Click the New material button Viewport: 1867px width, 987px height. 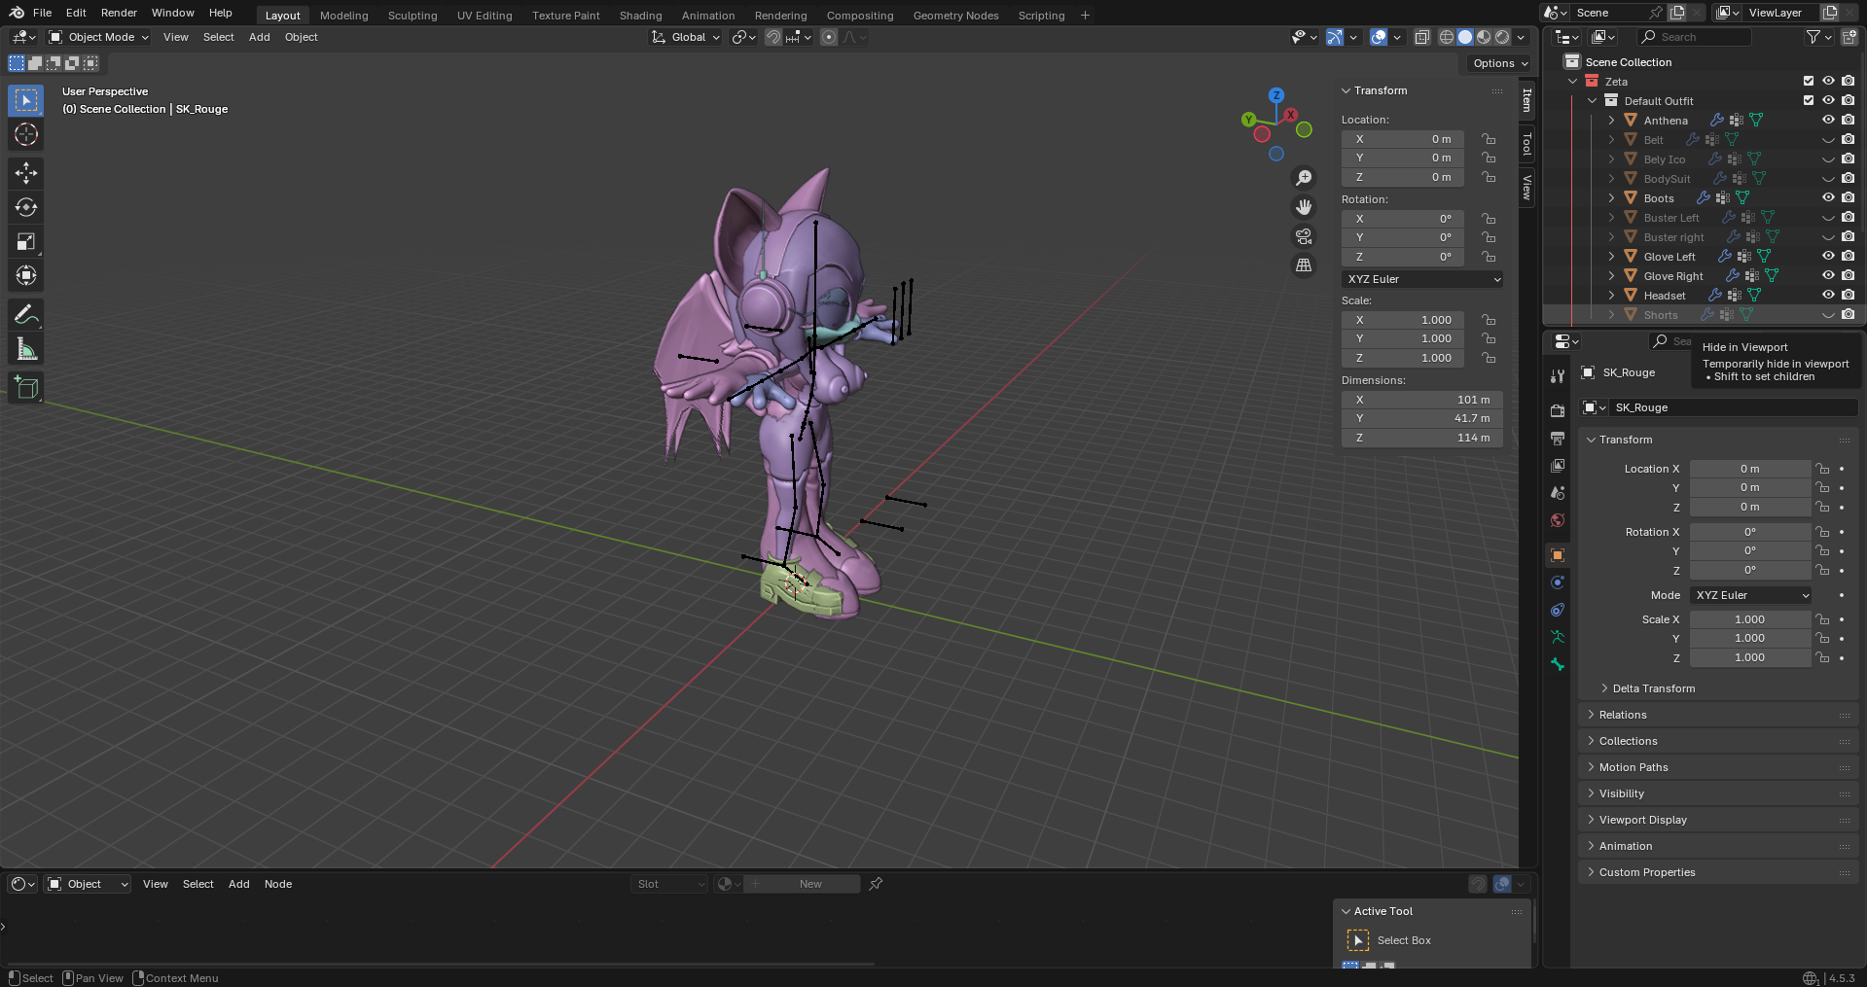click(811, 884)
